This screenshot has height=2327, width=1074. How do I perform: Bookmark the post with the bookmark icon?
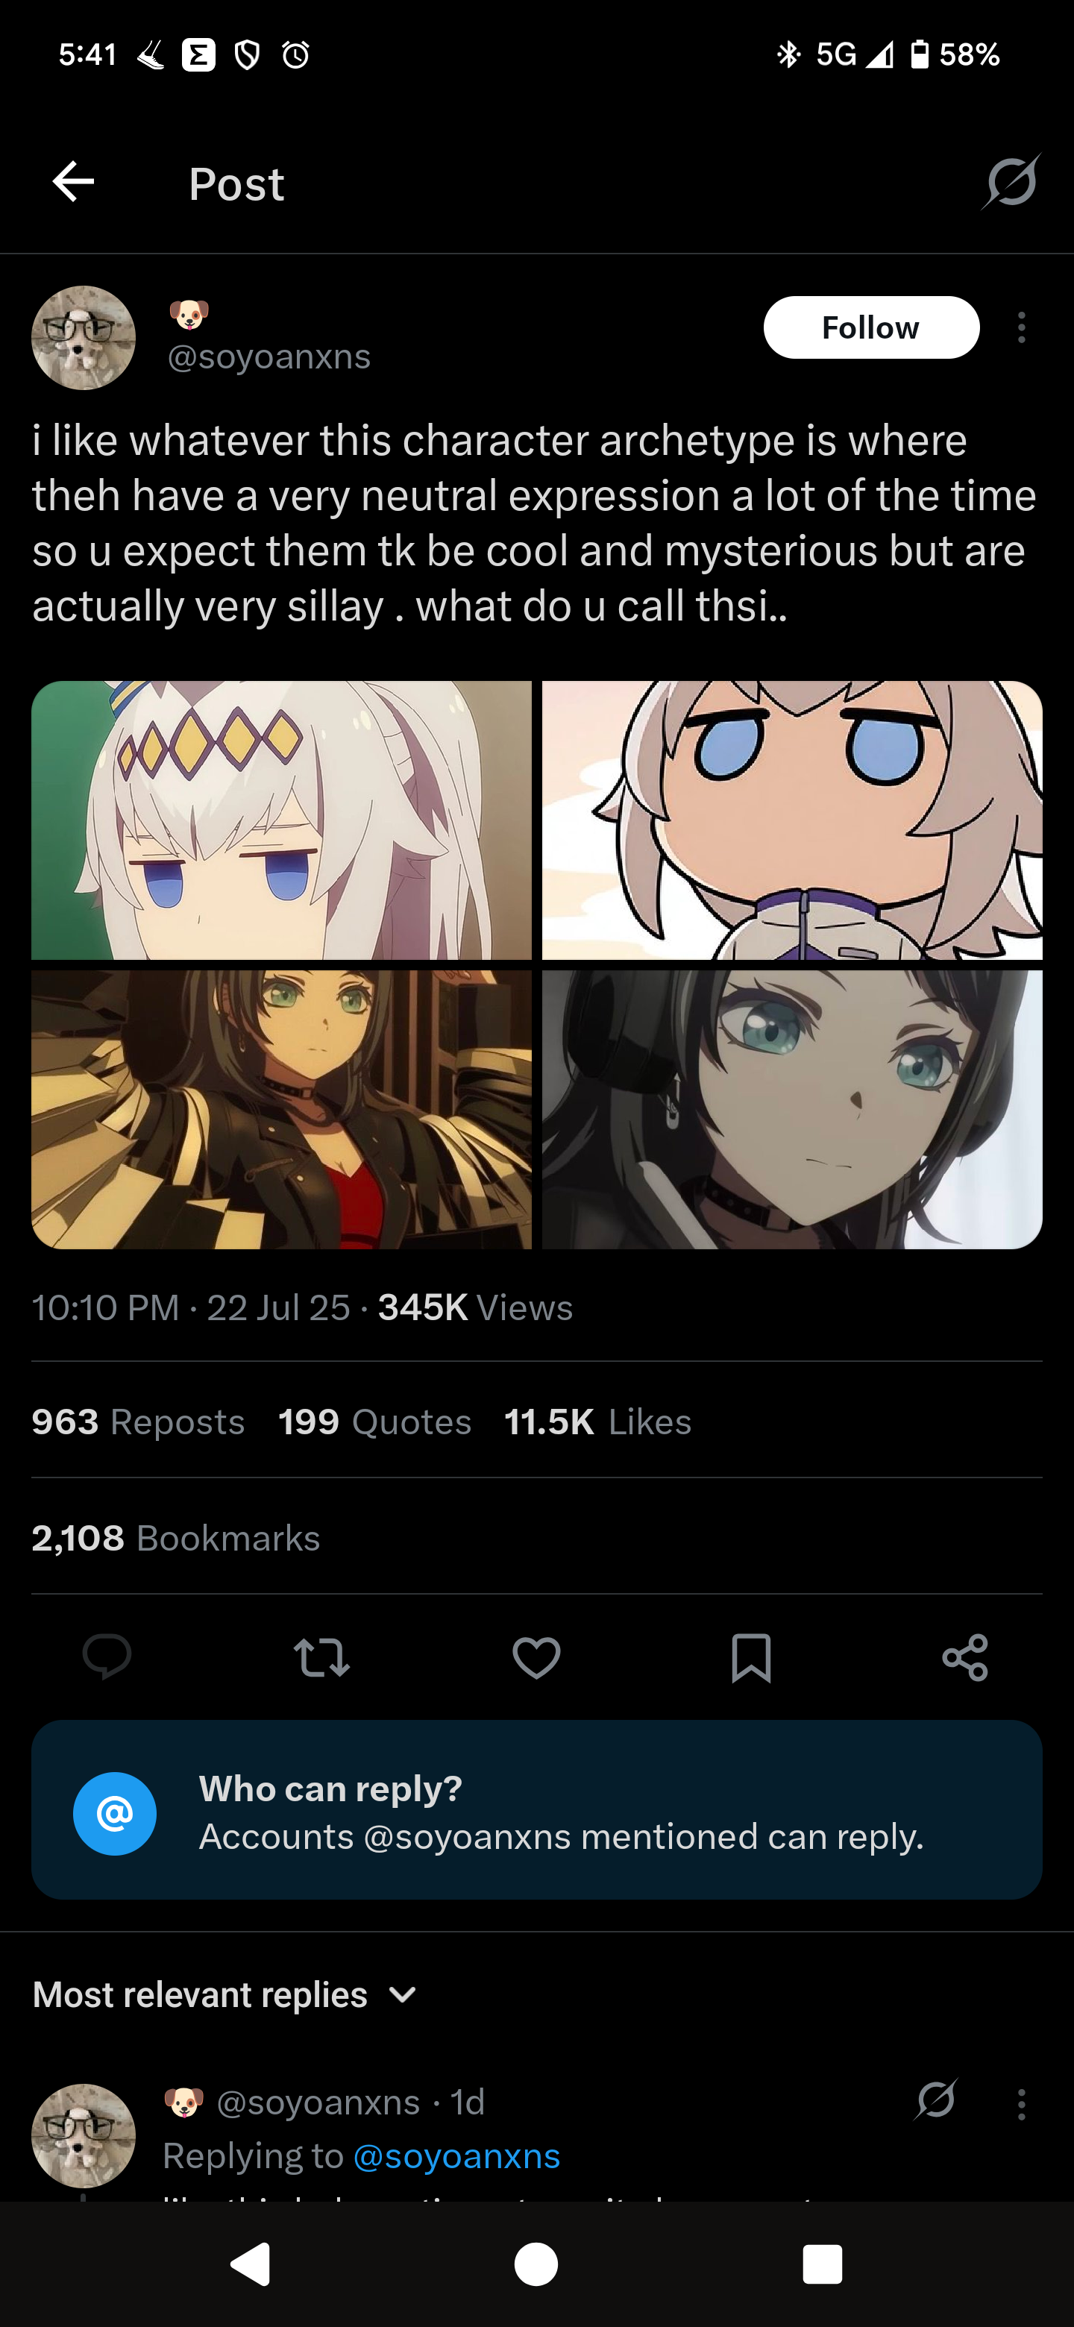click(x=752, y=1656)
